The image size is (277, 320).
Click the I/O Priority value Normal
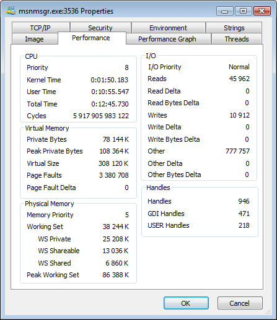(239, 67)
